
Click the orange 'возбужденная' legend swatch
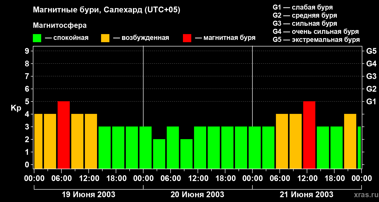tap(105, 38)
